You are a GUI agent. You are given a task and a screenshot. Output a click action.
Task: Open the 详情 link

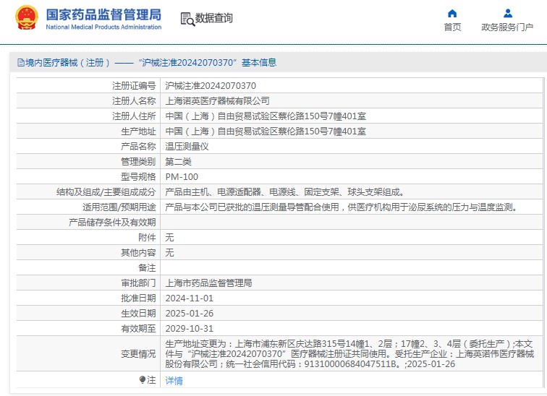click(174, 380)
